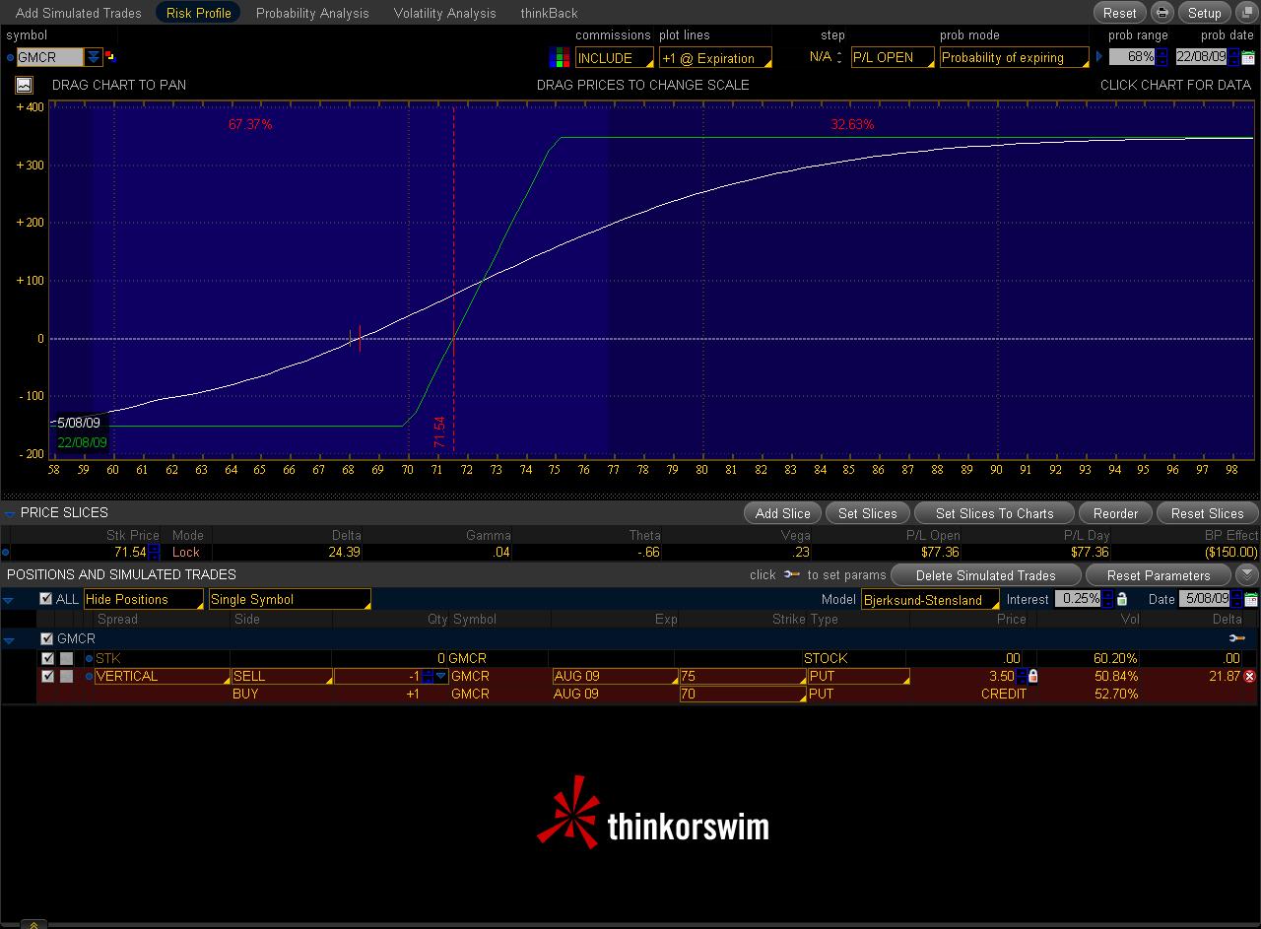
Task: Toggle the STK row first checkbox
Action: pos(47,658)
